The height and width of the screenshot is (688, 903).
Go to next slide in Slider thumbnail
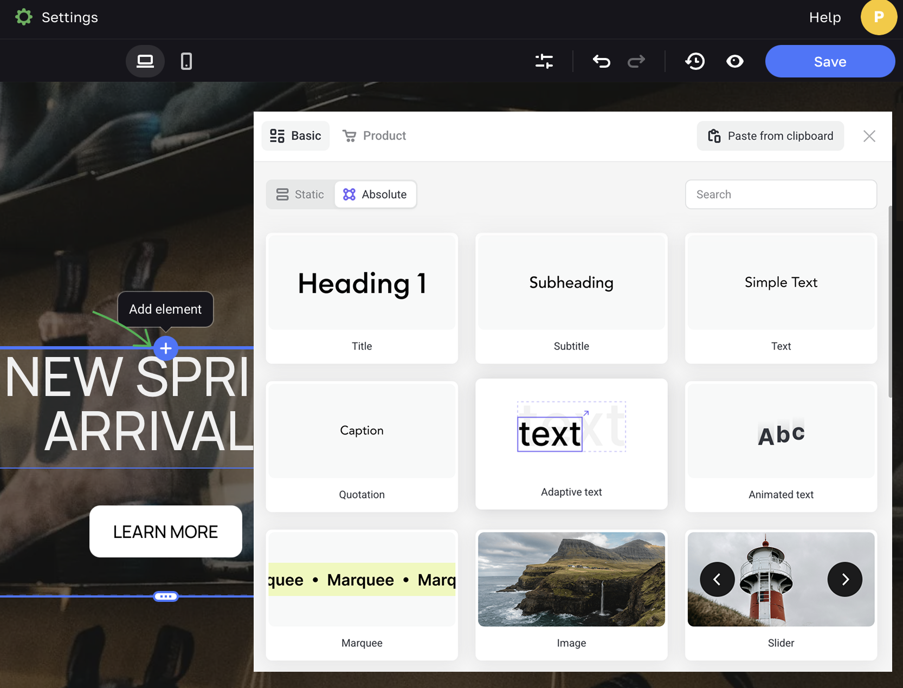[844, 580]
